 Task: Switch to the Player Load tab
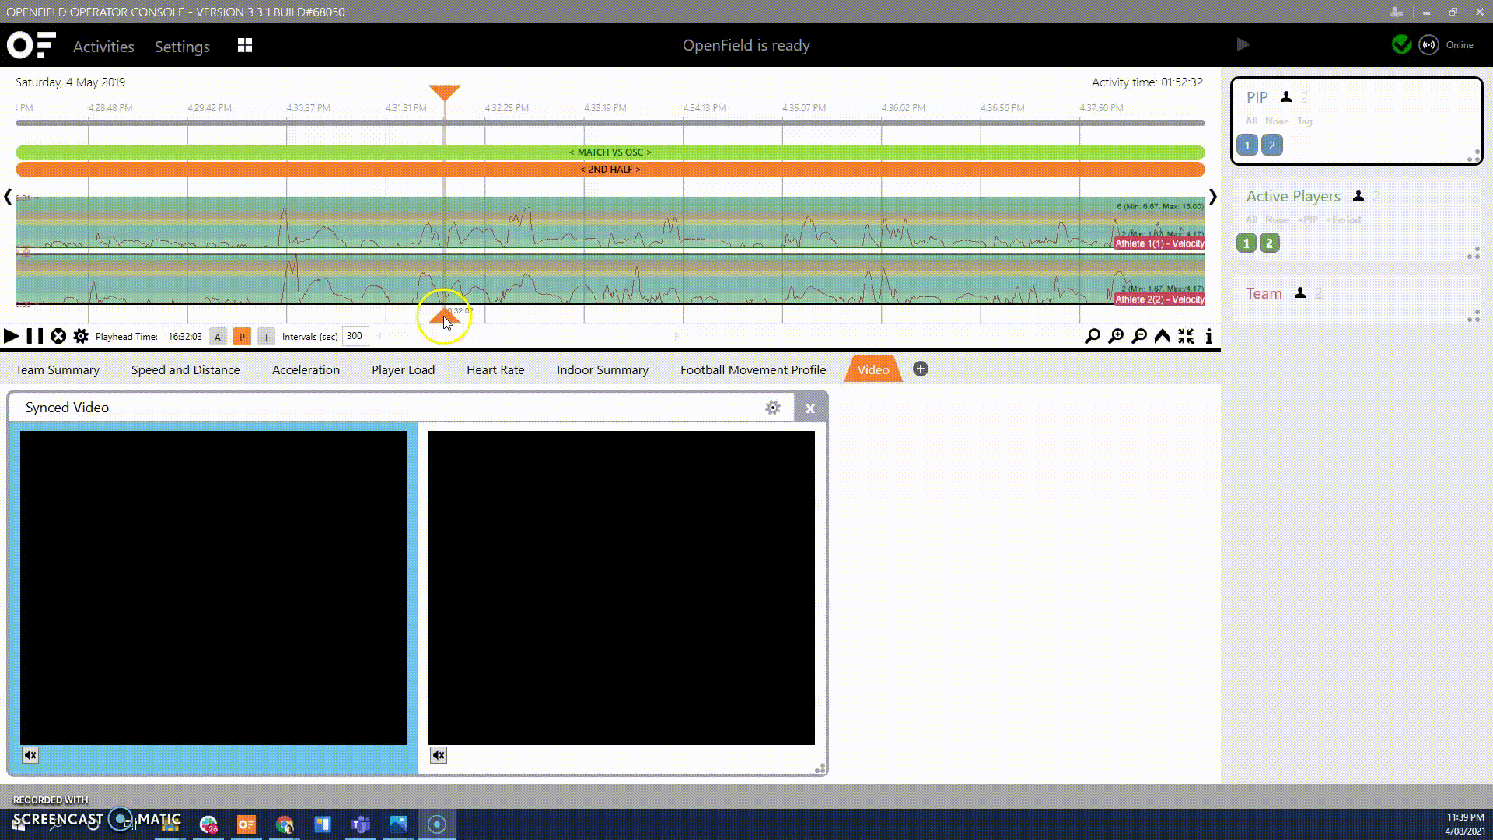403,370
